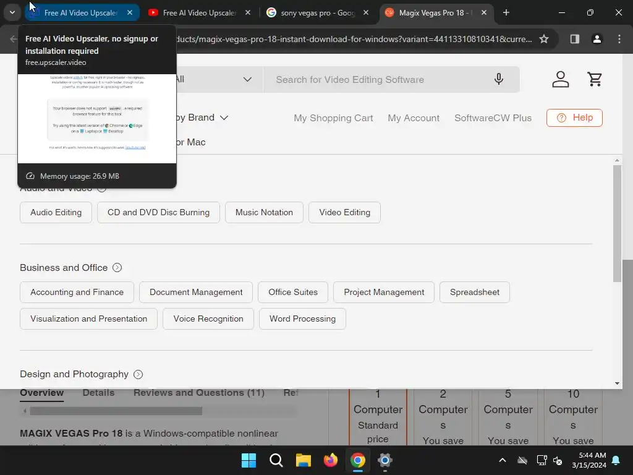Close the sony vegas pro Google tab
This screenshot has width=633, height=475.
click(x=366, y=12)
